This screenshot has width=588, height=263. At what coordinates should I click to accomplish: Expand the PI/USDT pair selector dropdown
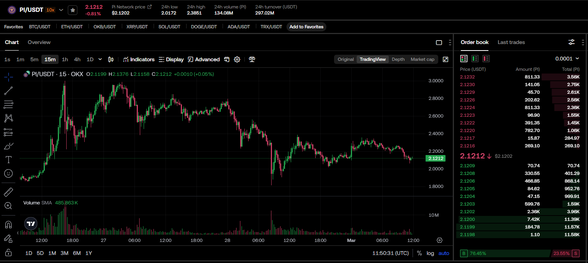point(61,10)
